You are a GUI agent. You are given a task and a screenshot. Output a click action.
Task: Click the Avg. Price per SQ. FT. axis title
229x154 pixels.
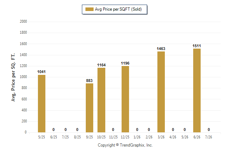click(x=13, y=77)
